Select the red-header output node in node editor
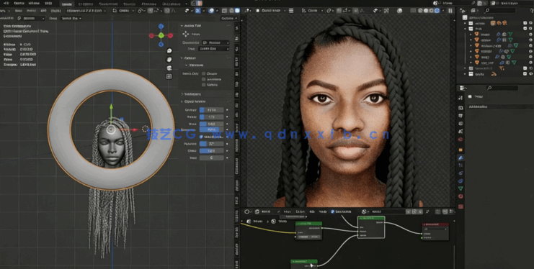The width and height of the screenshot is (534, 269). click(435, 232)
